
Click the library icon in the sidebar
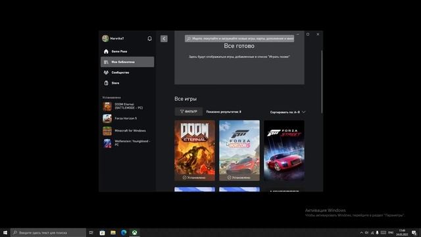106,62
